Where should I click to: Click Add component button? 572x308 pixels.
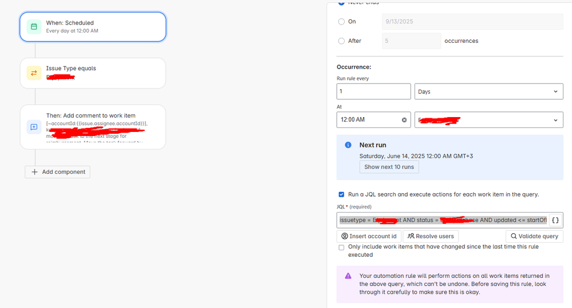click(x=58, y=172)
